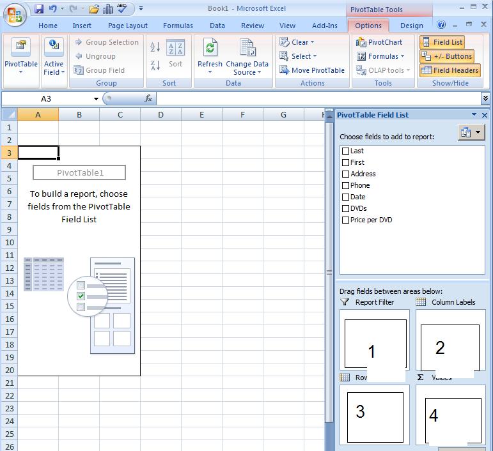This screenshot has width=493, height=451.
Task: Click the Save icon in Quick Access toolbar
Action: tap(40, 9)
